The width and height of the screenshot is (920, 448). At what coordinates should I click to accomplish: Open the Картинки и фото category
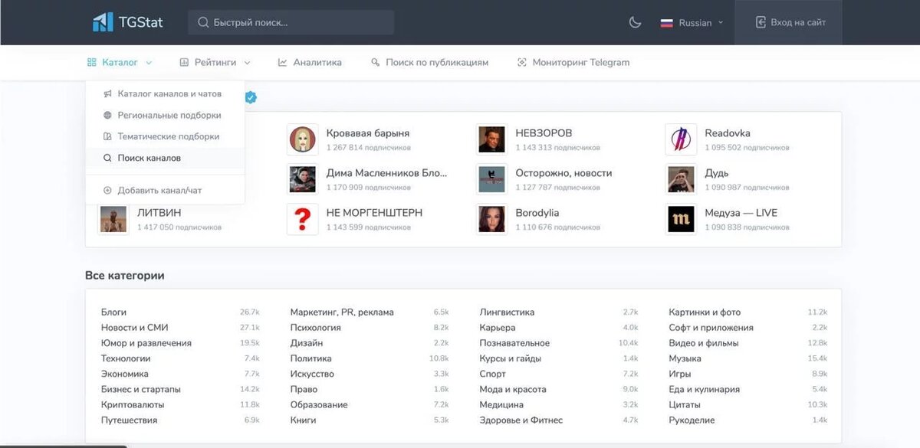(x=705, y=312)
